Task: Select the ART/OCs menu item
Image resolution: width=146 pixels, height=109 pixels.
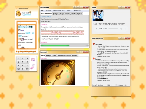Action: point(69,11)
